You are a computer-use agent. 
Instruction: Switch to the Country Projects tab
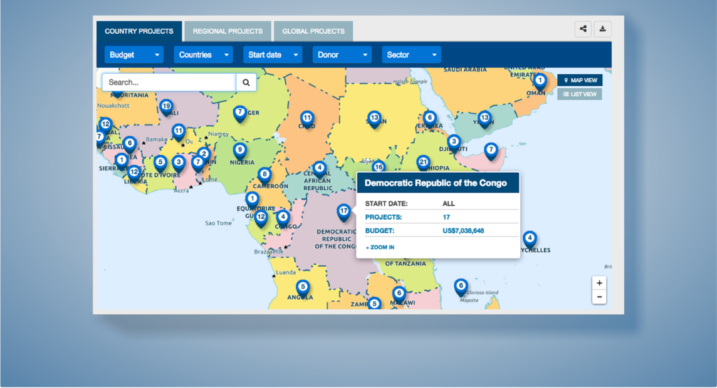click(x=139, y=31)
